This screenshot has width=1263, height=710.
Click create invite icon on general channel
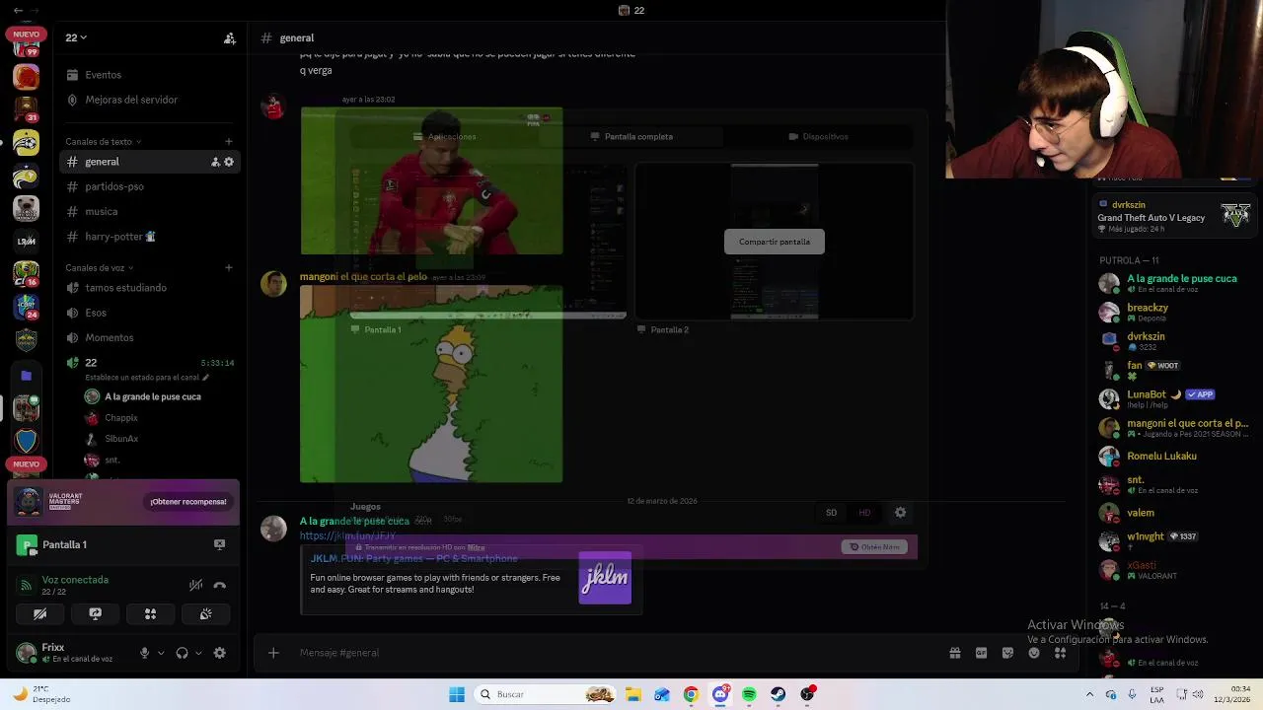215,162
